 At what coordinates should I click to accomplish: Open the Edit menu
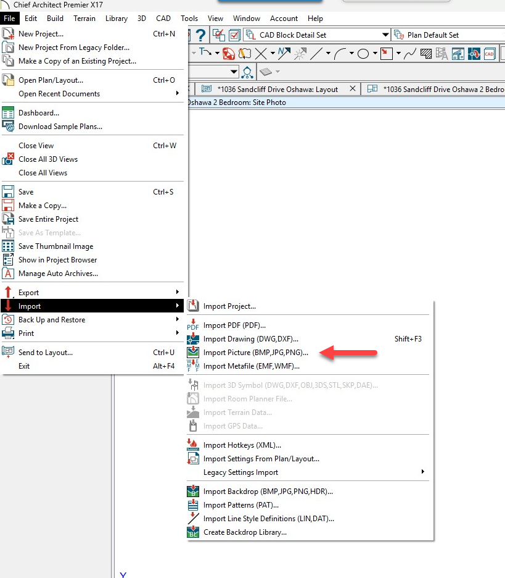pos(31,19)
